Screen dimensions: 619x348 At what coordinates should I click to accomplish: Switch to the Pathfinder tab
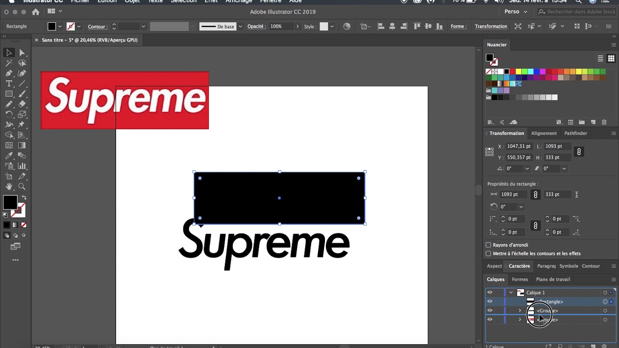click(x=575, y=133)
